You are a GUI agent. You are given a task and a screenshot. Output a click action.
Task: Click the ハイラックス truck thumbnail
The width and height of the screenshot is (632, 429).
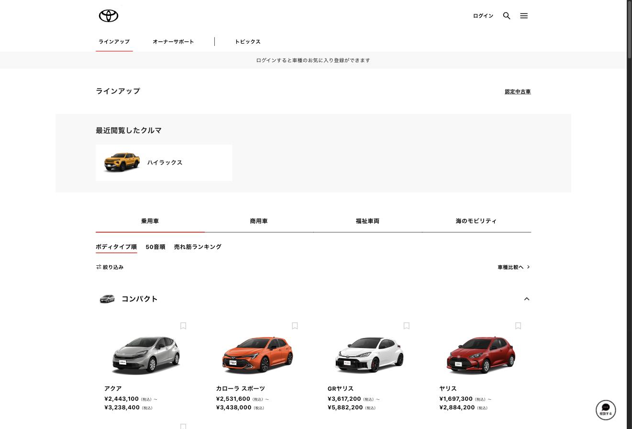click(122, 162)
